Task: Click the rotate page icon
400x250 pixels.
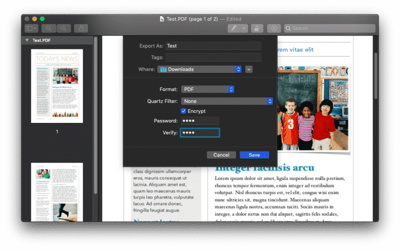Action: point(257,28)
